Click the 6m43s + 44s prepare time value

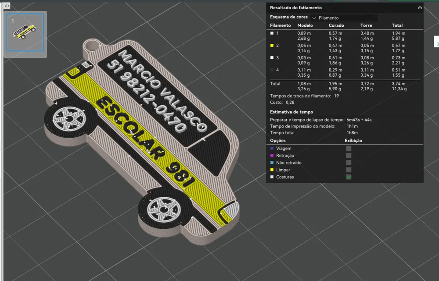pyautogui.click(x=359, y=120)
